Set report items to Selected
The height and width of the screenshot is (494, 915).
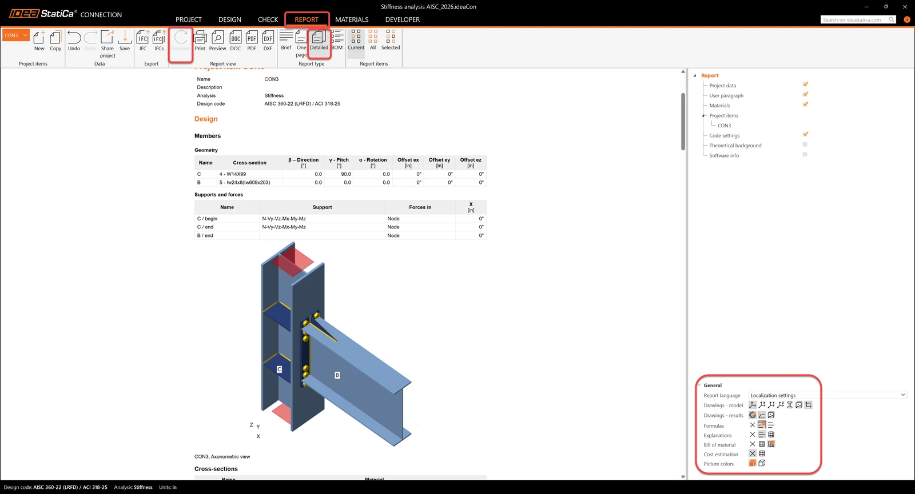coord(391,41)
